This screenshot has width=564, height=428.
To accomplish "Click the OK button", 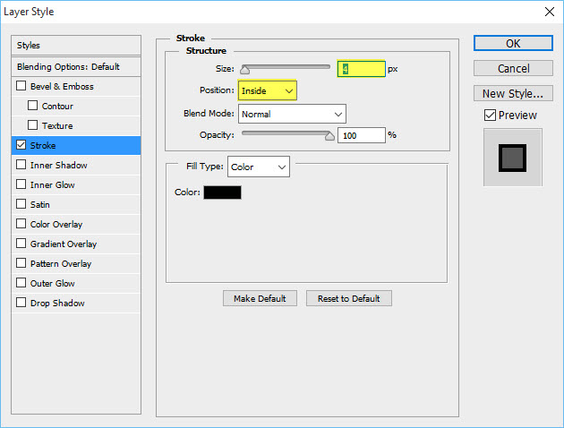I will (x=513, y=43).
